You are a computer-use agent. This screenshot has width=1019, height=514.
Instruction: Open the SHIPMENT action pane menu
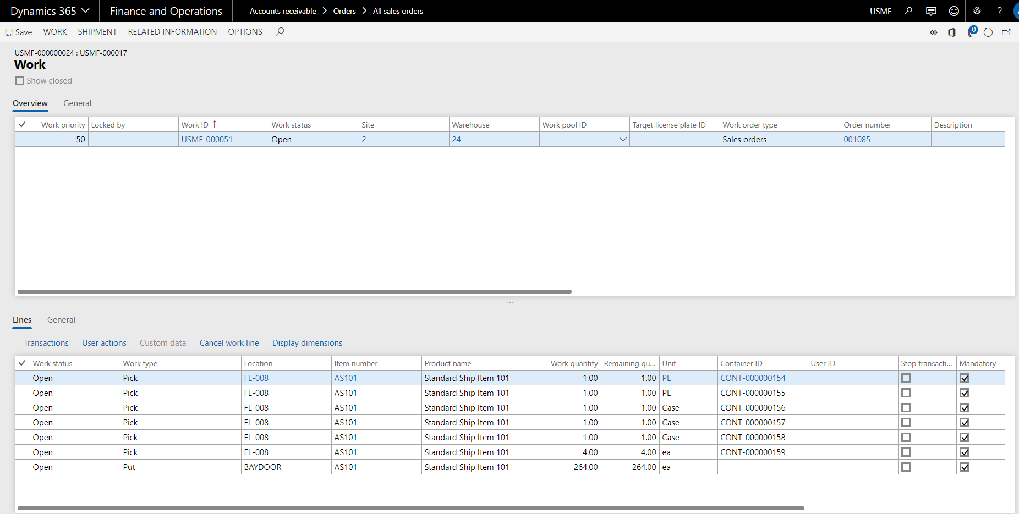pyautogui.click(x=97, y=32)
